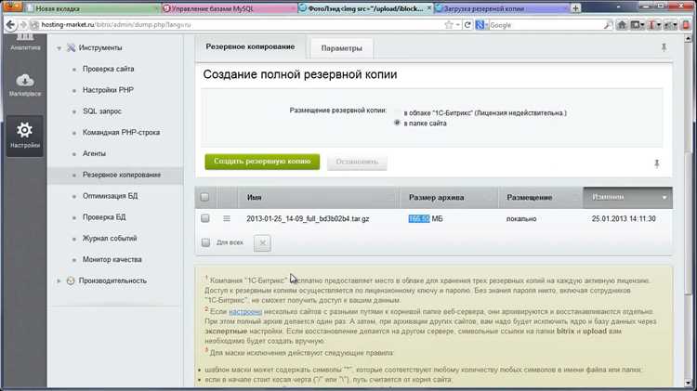Click the red extension icon on the toolbar
Viewport: 697px width, 391px height.
[x=686, y=25]
